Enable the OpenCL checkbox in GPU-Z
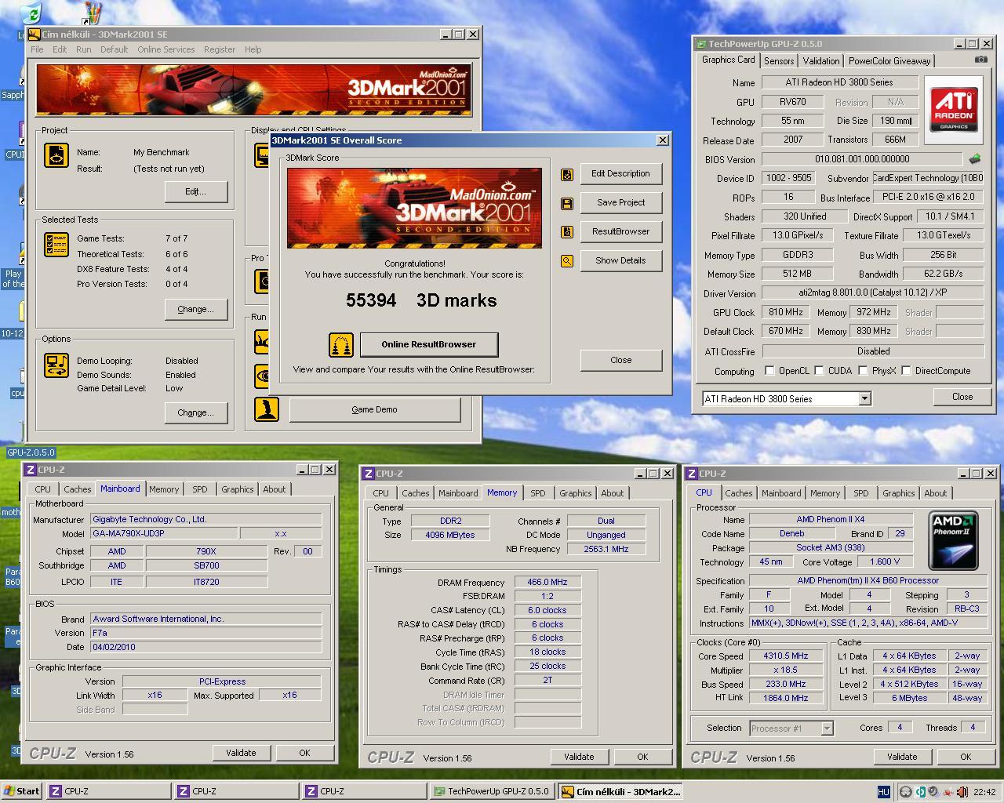Viewport: 1004px width, 803px height. (x=769, y=371)
